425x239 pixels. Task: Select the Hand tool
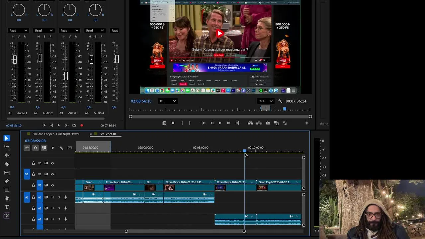7,199
